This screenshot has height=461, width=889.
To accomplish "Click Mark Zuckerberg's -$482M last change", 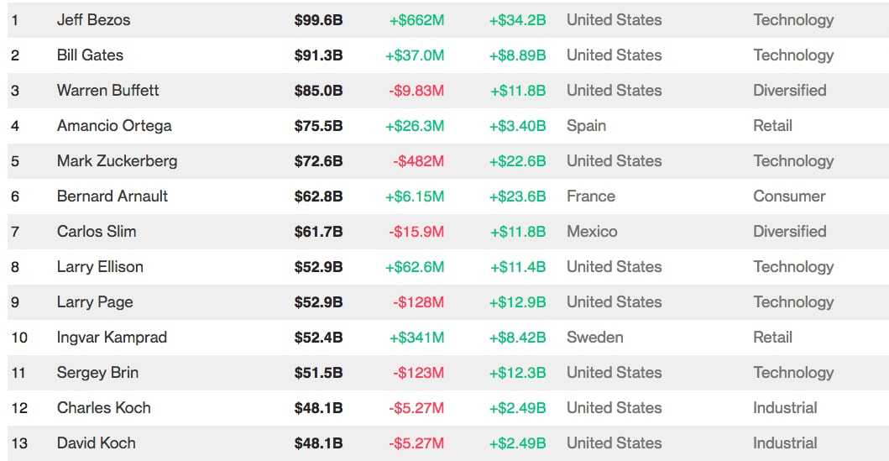I will coord(418,161).
